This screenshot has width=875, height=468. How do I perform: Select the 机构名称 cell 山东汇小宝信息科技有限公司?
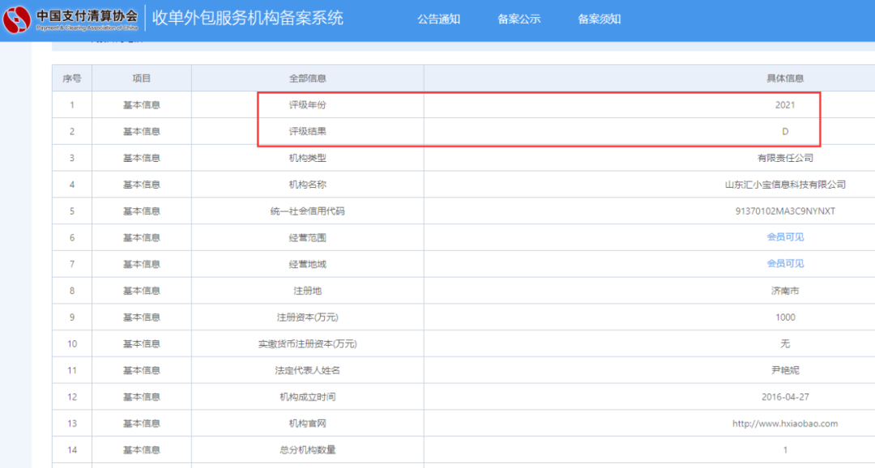click(784, 184)
